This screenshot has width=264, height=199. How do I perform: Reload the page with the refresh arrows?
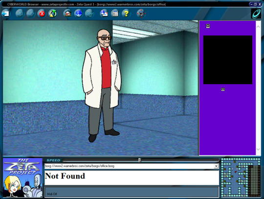click(53, 14)
